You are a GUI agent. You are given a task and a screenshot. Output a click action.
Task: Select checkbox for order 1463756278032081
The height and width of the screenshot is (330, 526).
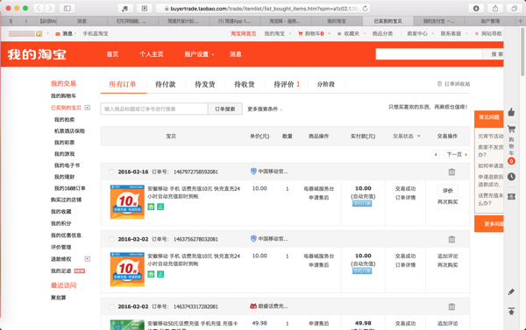(111, 239)
